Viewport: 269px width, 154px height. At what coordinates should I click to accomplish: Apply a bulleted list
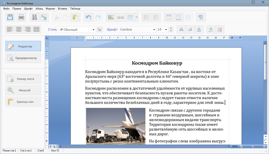pyautogui.click(x=146, y=17)
